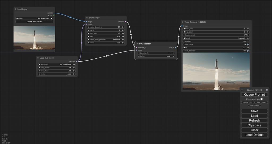272x144 pixels.
Task: Click the Video Combine node collapse dot
Action: tap(182, 22)
